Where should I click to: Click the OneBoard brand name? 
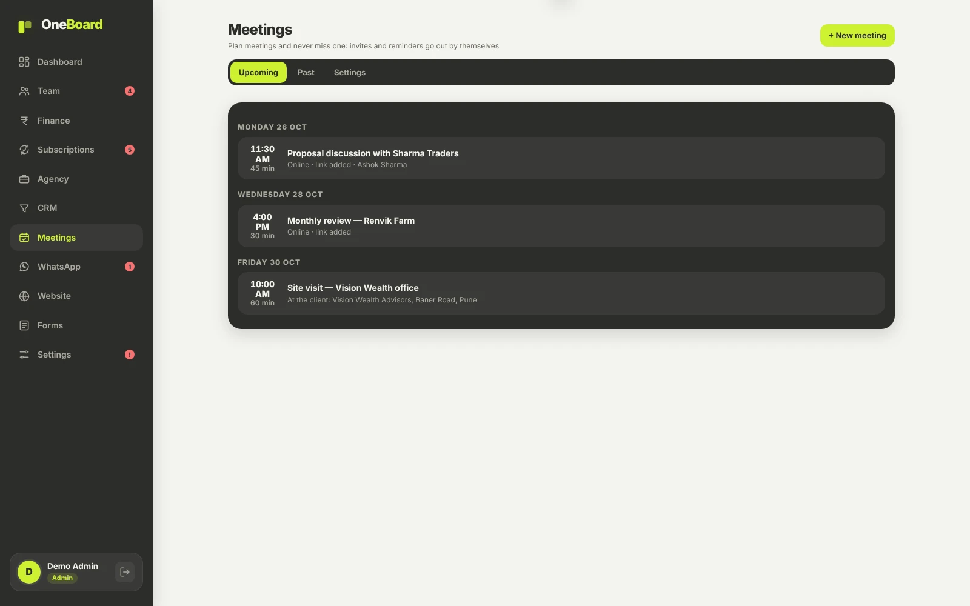(x=72, y=25)
